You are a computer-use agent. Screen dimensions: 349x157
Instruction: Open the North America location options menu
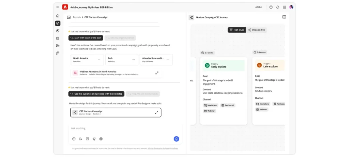tap(99, 60)
